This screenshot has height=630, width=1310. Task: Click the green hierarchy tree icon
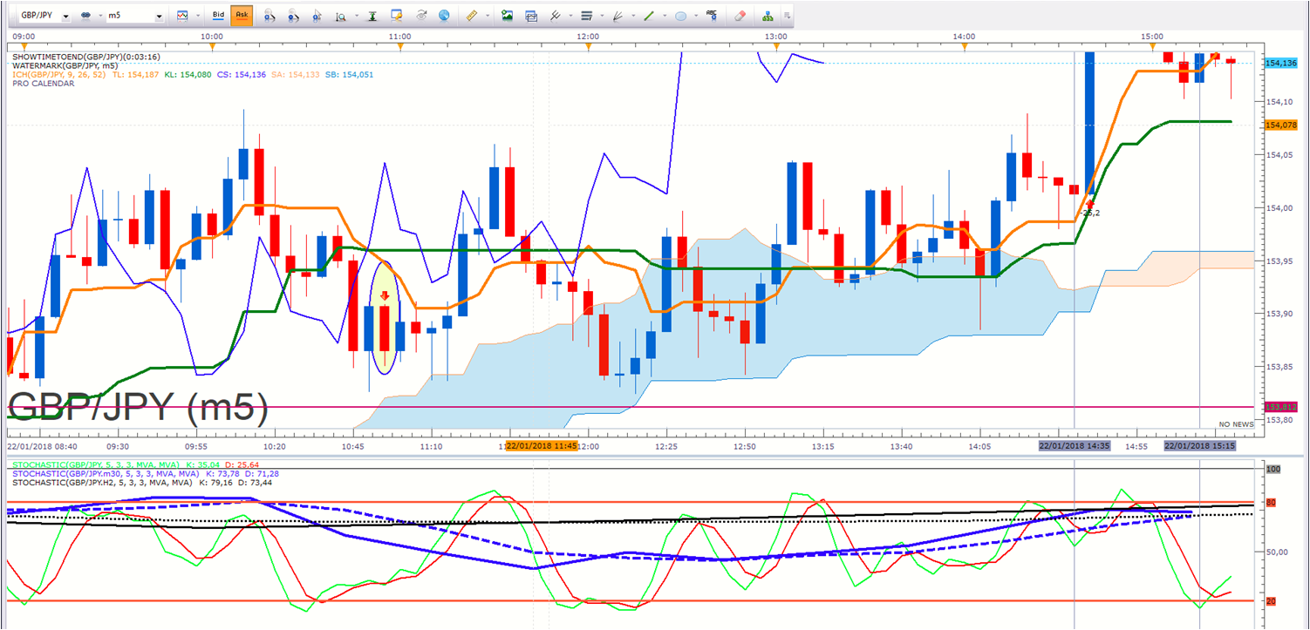(768, 16)
